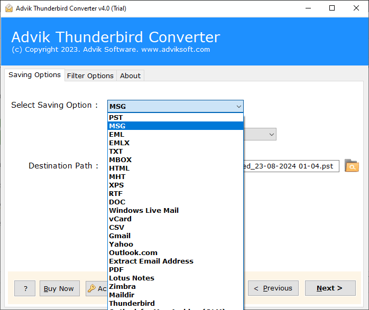Viewport: 369px width, 310px height.
Task: Pick XPS from saving options
Action: [176, 185]
